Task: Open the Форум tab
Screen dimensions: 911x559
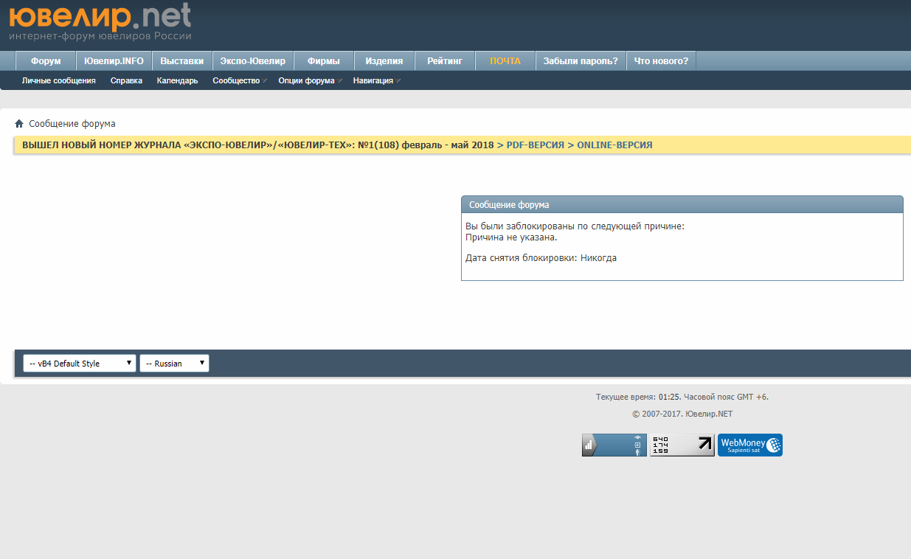Action: point(46,61)
